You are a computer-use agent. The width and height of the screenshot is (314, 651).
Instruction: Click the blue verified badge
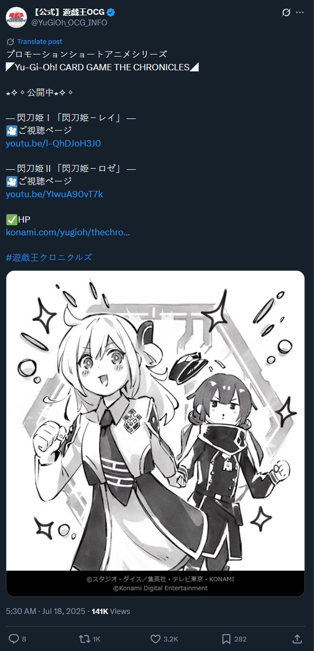(x=112, y=13)
